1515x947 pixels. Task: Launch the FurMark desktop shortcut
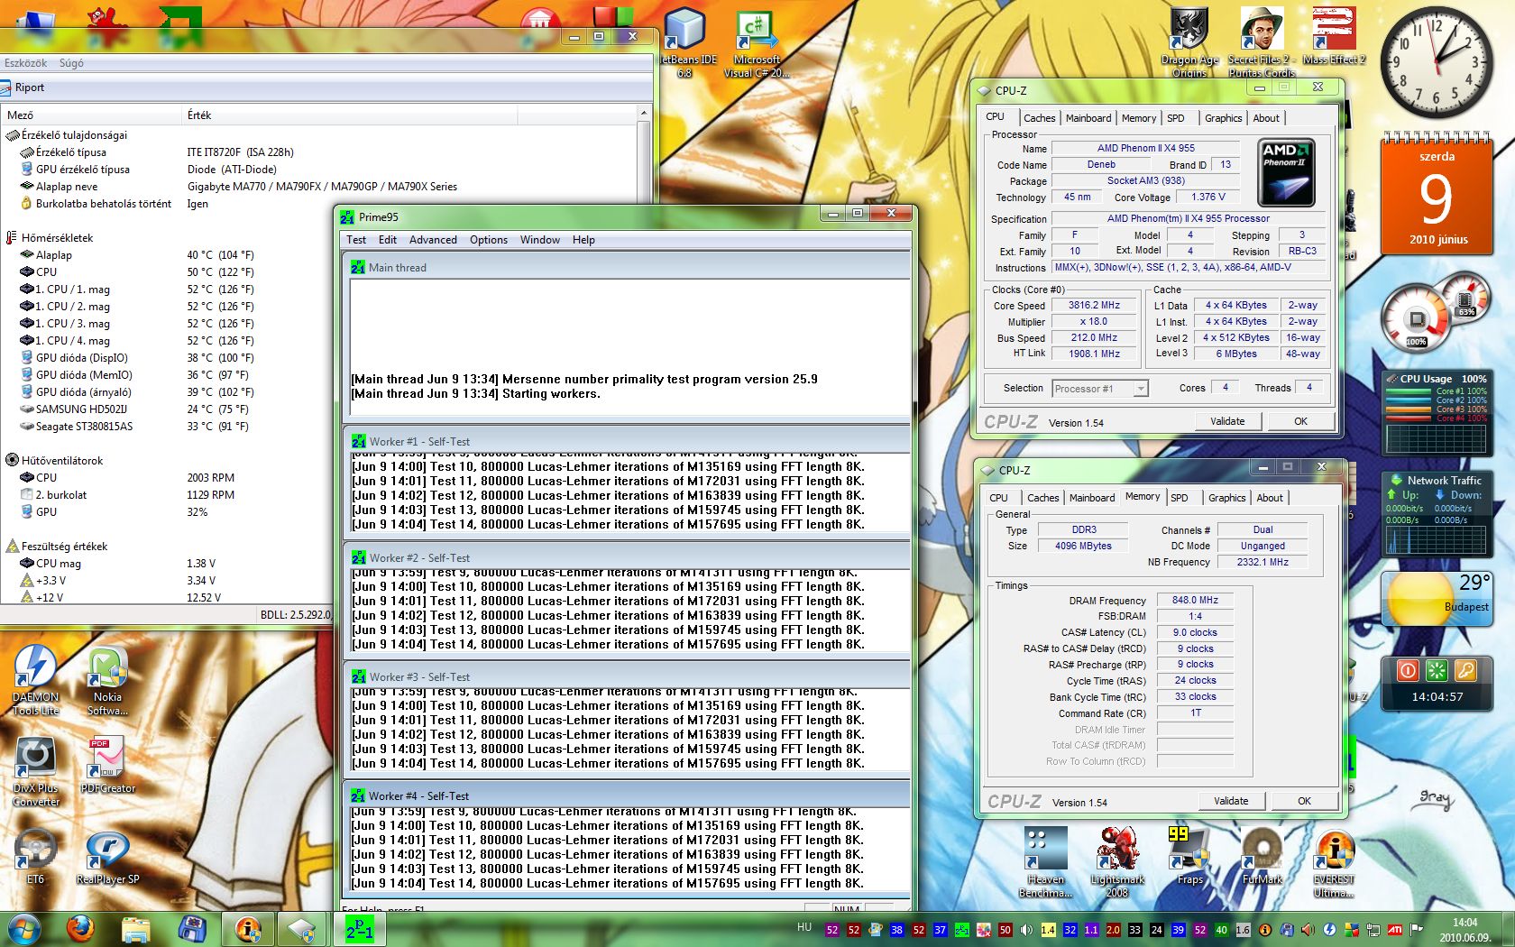pyautogui.click(x=1262, y=855)
